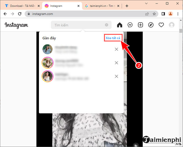Click the page vertical scrollbar thumb

pyautogui.click(x=181, y=31)
